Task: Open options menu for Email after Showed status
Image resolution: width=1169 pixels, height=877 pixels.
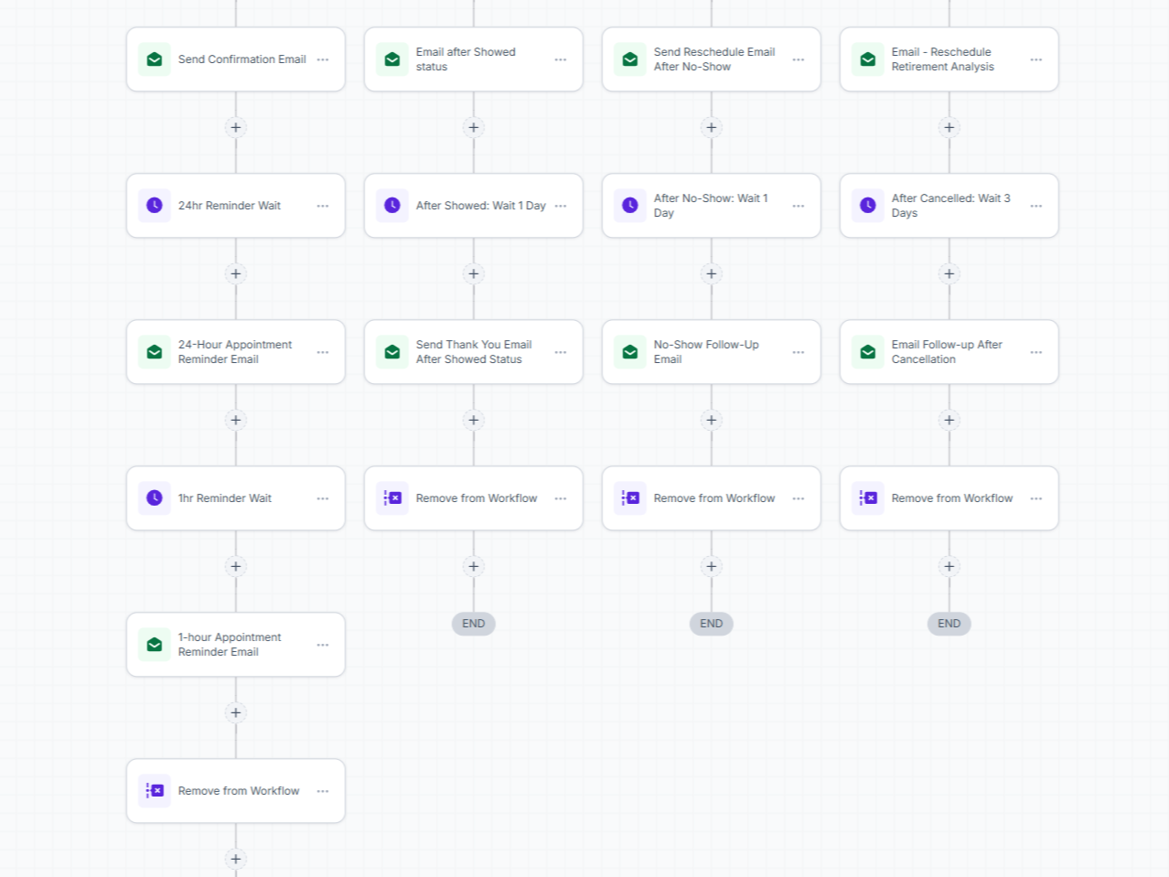Action: coord(561,59)
